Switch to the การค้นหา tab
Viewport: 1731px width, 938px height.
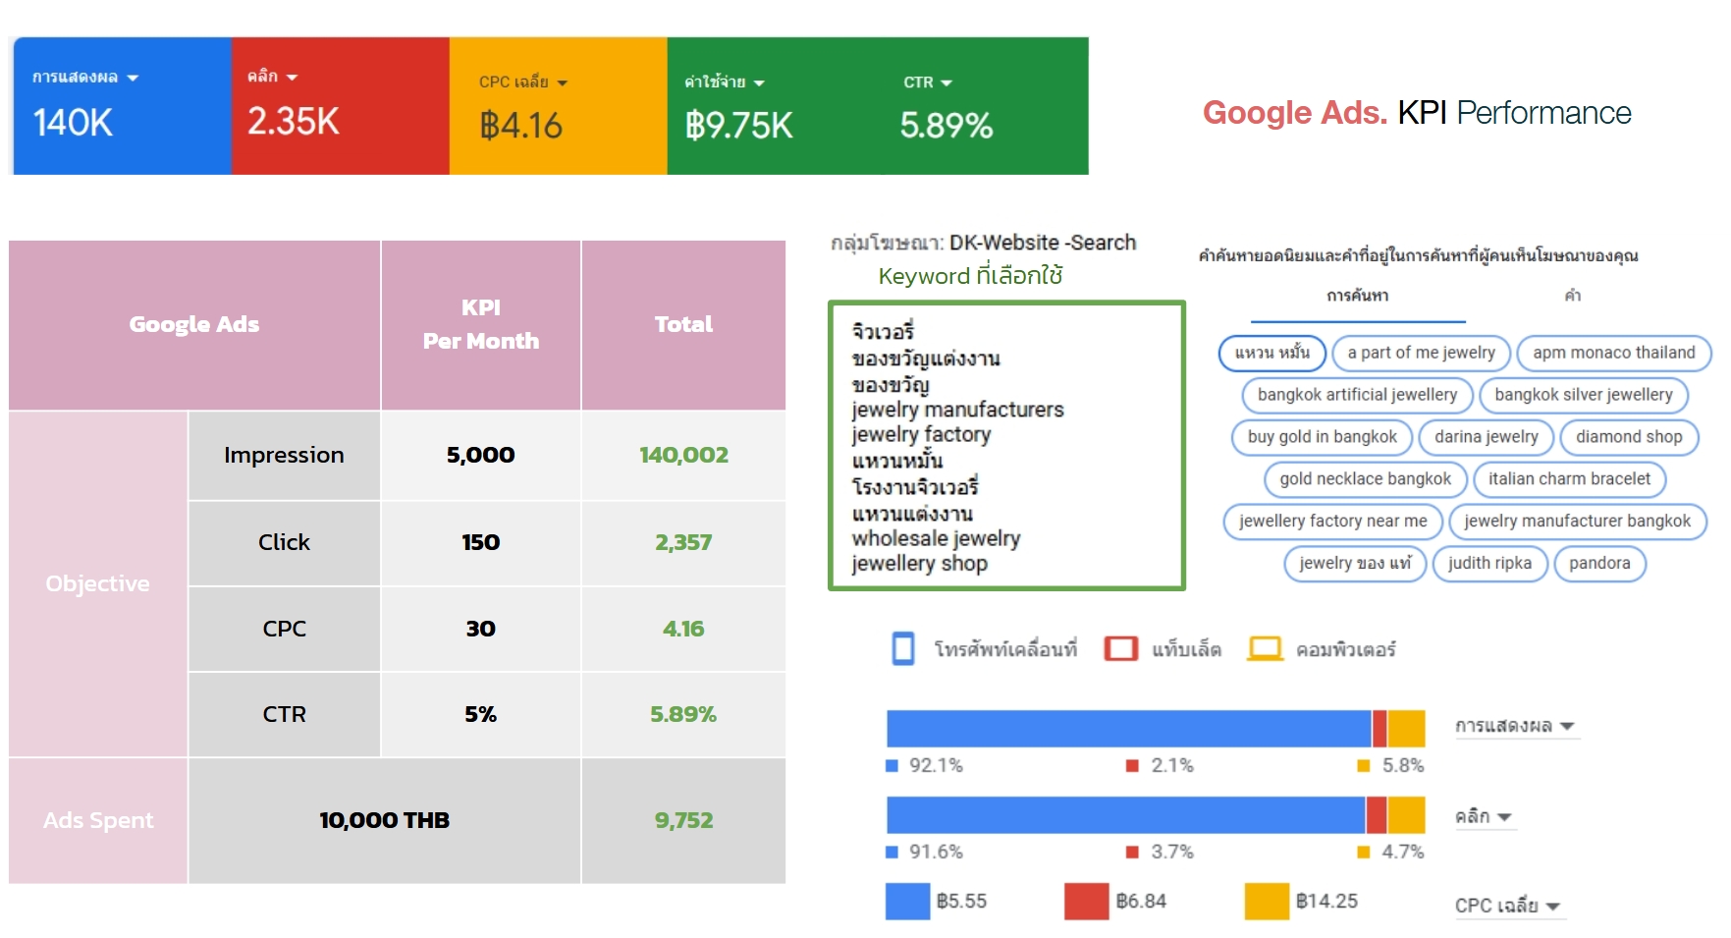[1357, 296]
